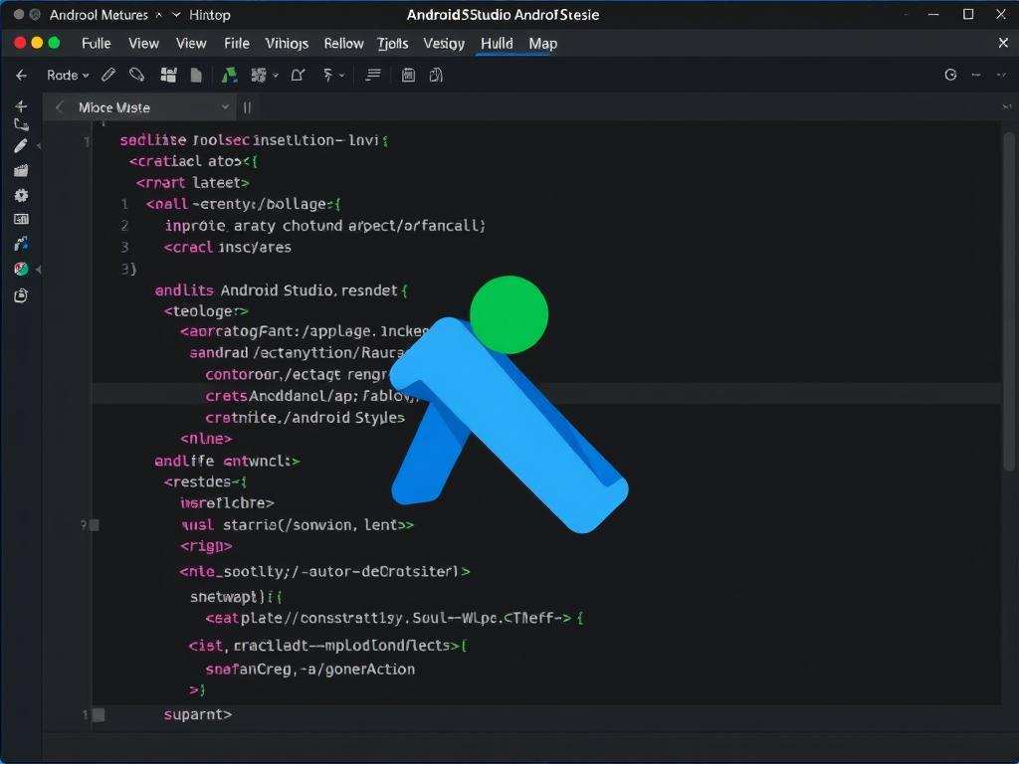Image resolution: width=1019 pixels, height=764 pixels.
Task: Click the clipboard icon in the toolbar
Action: point(408,75)
